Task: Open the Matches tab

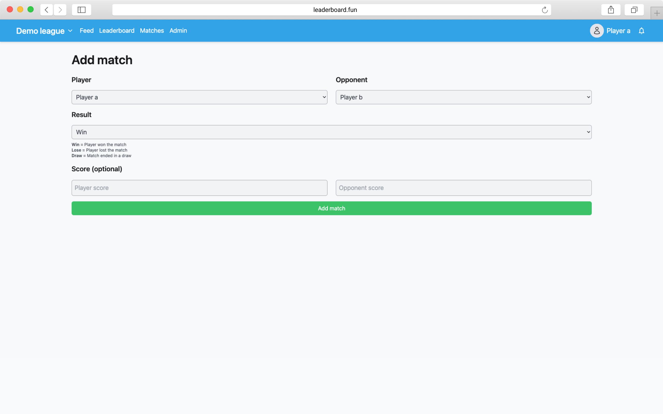Action: pyautogui.click(x=151, y=31)
